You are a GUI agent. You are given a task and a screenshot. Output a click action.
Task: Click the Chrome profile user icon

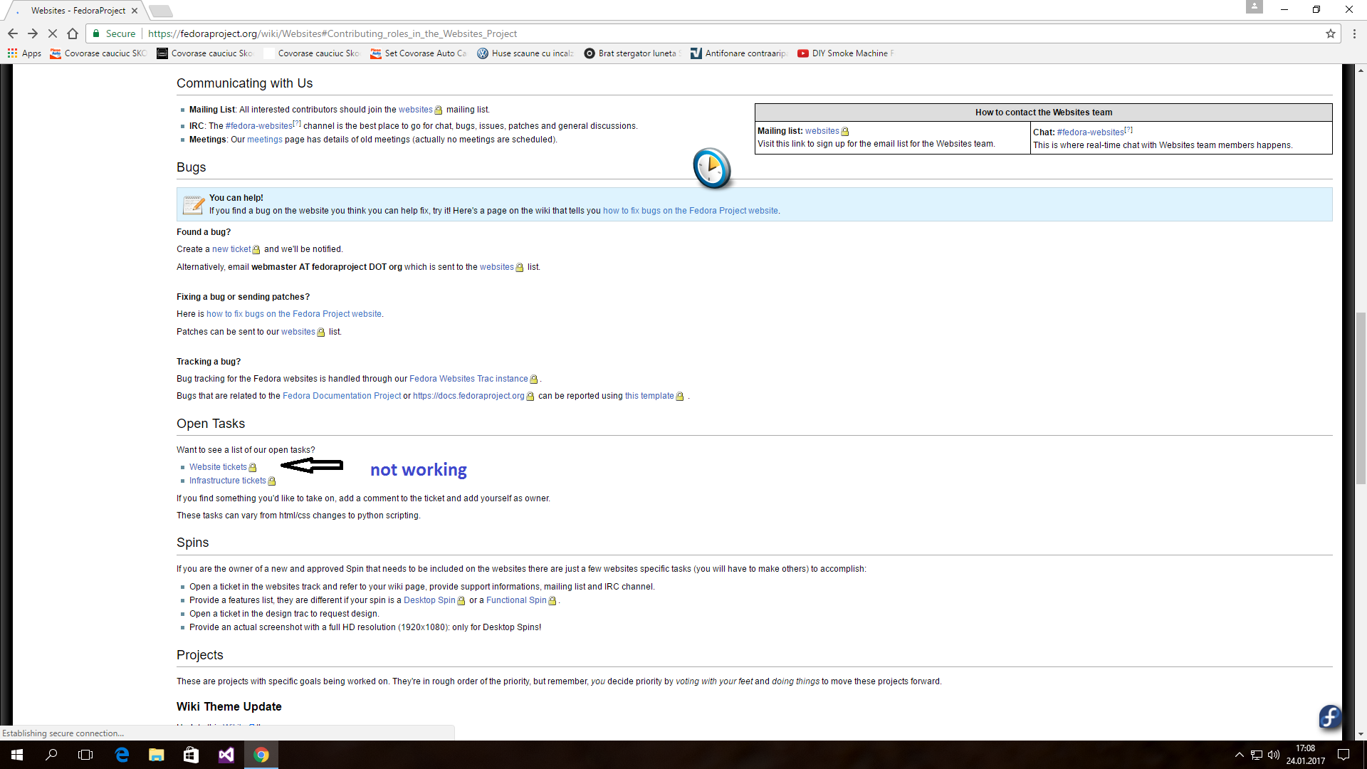click(1255, 6)
